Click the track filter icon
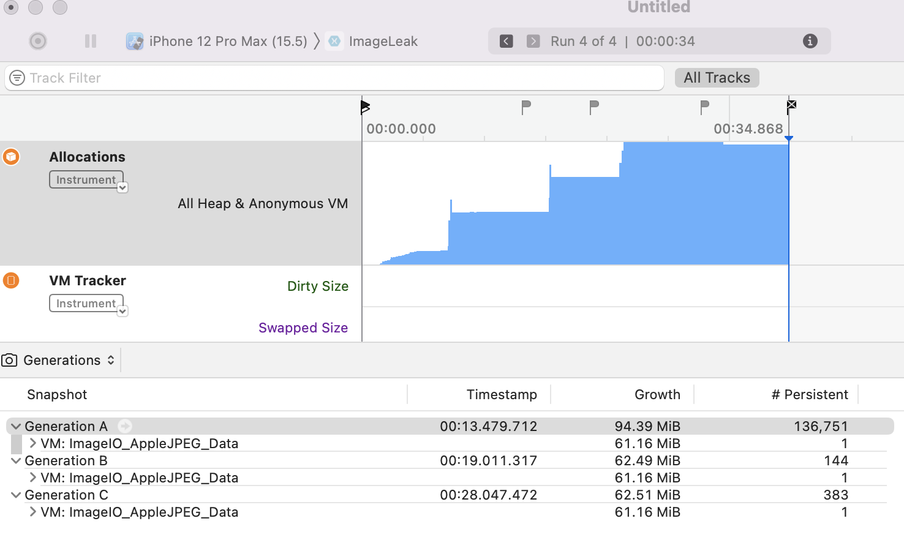 tap(17, 78)
